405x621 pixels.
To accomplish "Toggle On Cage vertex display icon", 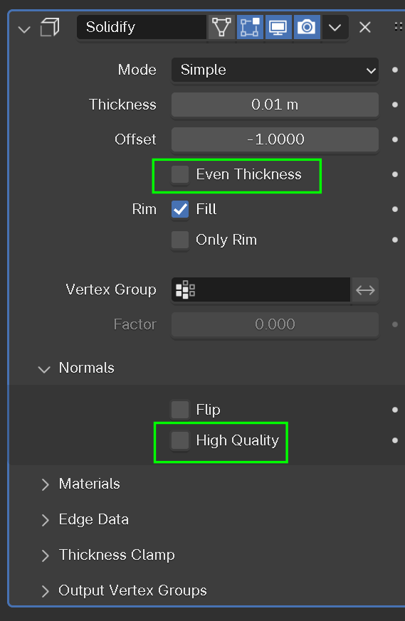I will [x=221, y=27].
